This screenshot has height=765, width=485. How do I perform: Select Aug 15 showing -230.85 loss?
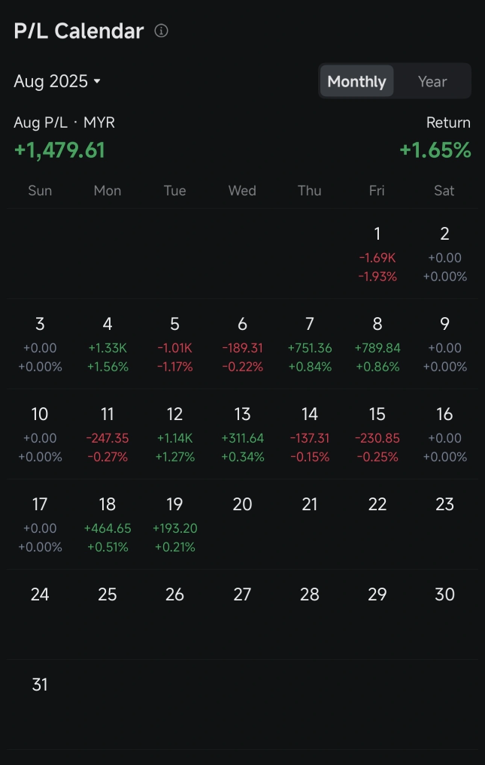(377, 434)
